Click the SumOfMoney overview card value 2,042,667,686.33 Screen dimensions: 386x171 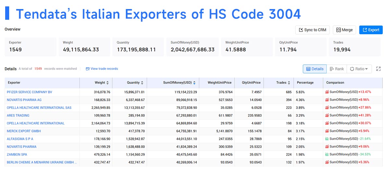192,50
